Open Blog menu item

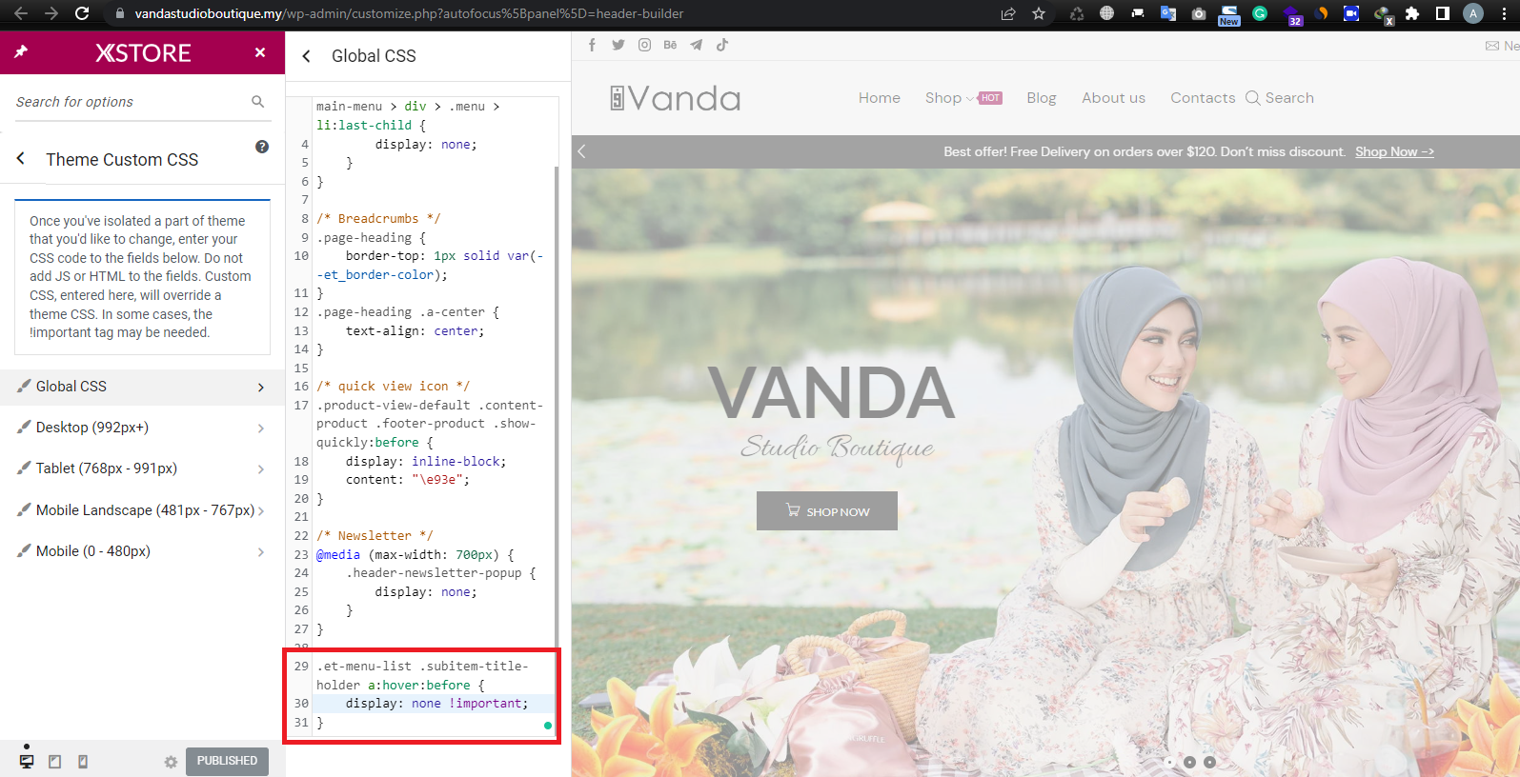pos(1042,98)
